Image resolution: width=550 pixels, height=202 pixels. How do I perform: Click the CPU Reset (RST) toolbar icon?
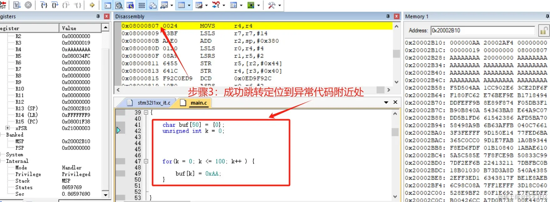[3, 5]
